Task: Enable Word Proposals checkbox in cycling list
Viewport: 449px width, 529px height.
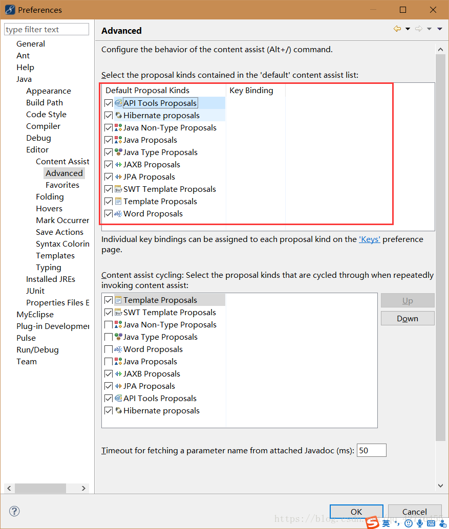Action: click(x=109, y=349)
